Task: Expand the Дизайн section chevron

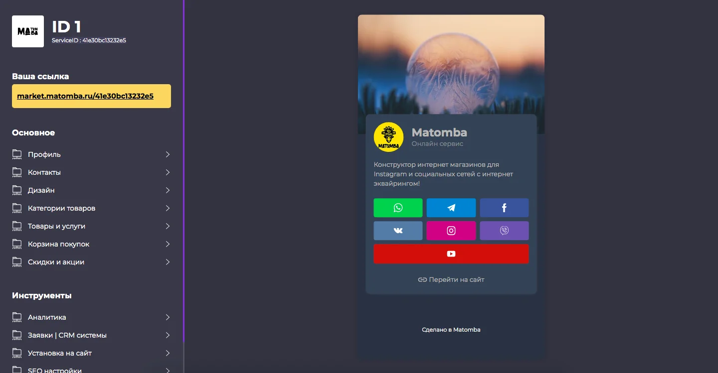Action: (x=168, y=190)
